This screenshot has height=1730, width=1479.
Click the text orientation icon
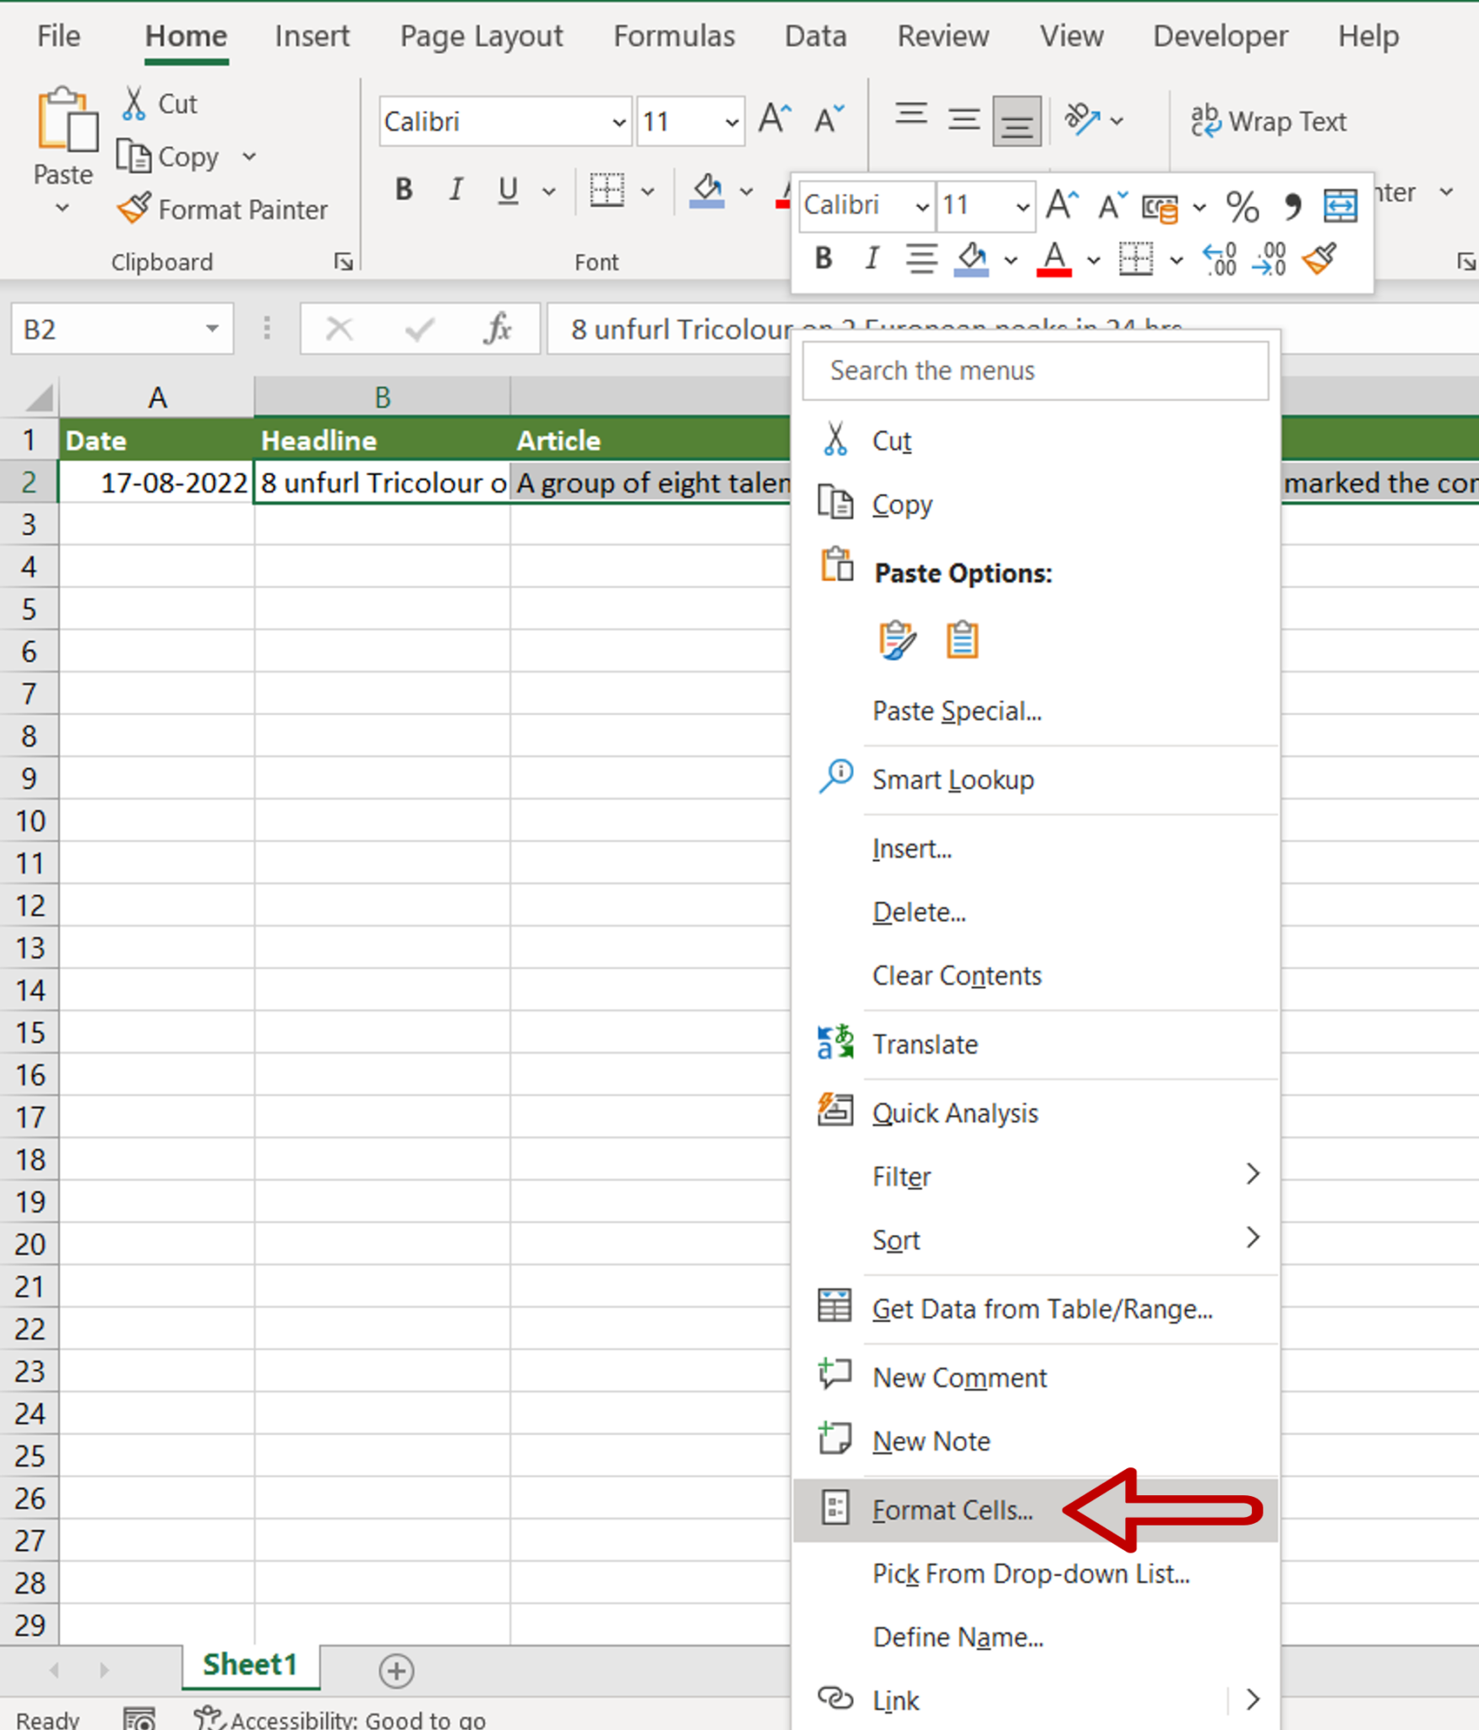pyautogui.click(x=1082, y=119)
